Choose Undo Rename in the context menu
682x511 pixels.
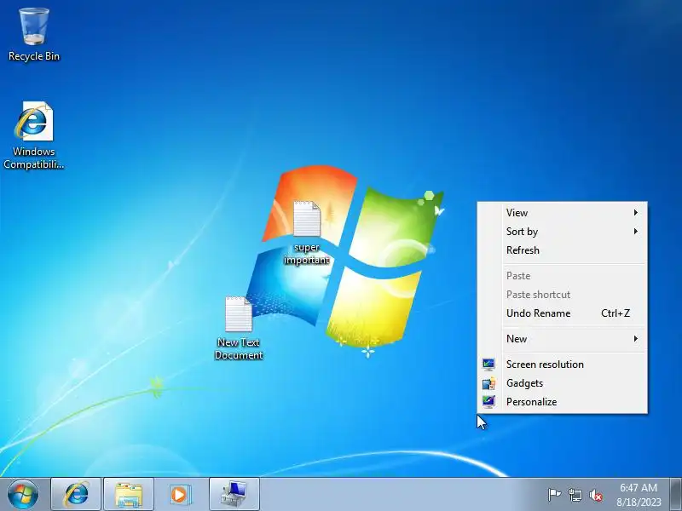563,313
